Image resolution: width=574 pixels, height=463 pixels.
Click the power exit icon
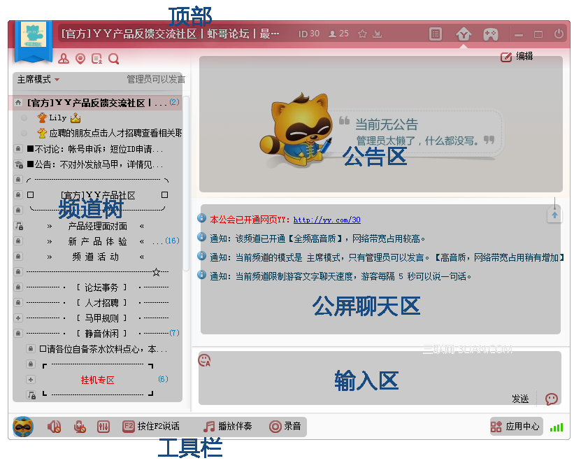(559, 34)
